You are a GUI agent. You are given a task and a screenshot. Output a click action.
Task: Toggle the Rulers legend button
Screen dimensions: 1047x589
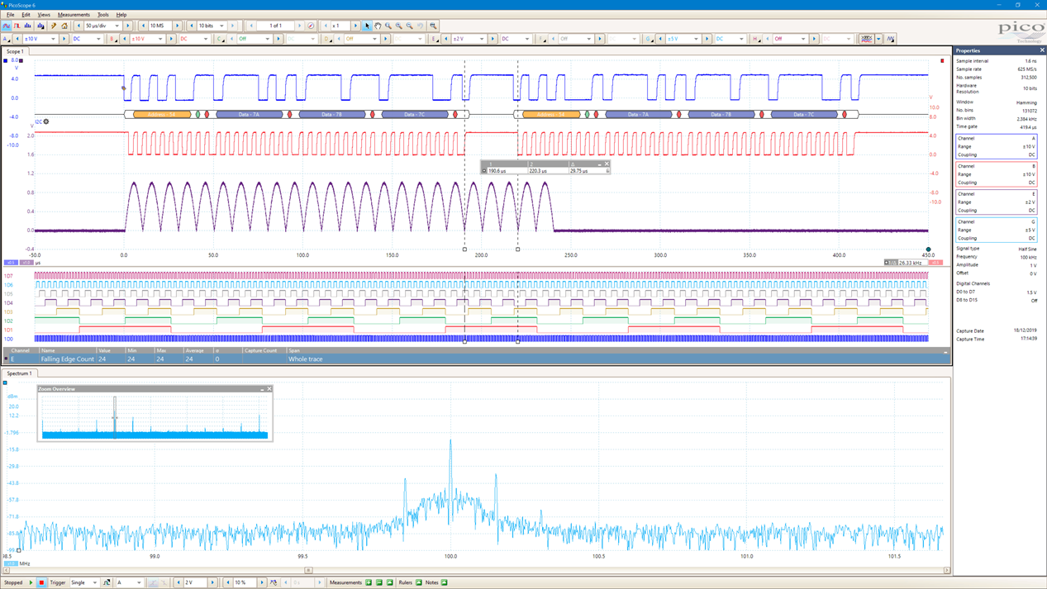pos(419,582)
